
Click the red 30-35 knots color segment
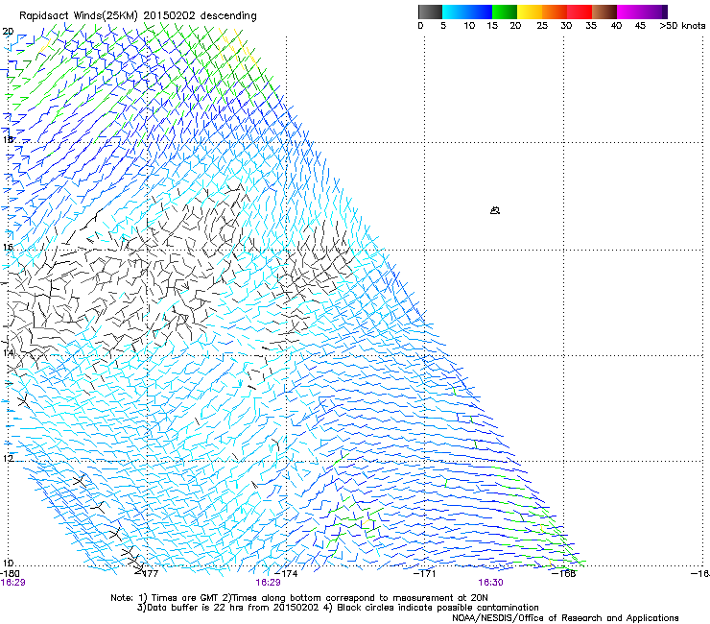coord(580,12)
